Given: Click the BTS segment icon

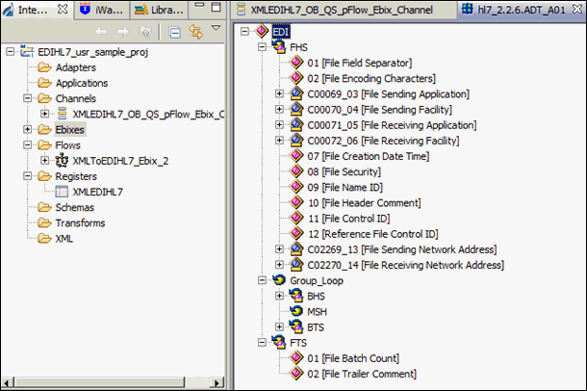Looking at the screenshot, I should pos(296,326).
